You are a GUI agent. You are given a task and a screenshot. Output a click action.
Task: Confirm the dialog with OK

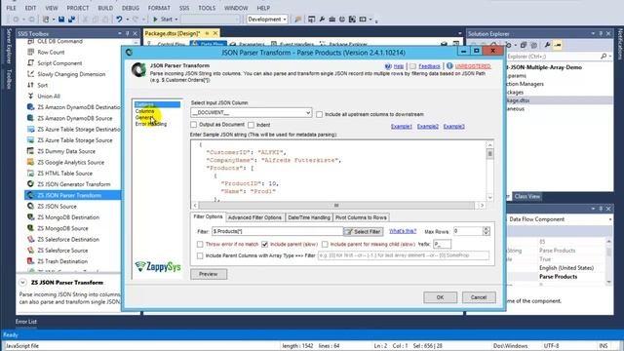(x=440, y=297)
